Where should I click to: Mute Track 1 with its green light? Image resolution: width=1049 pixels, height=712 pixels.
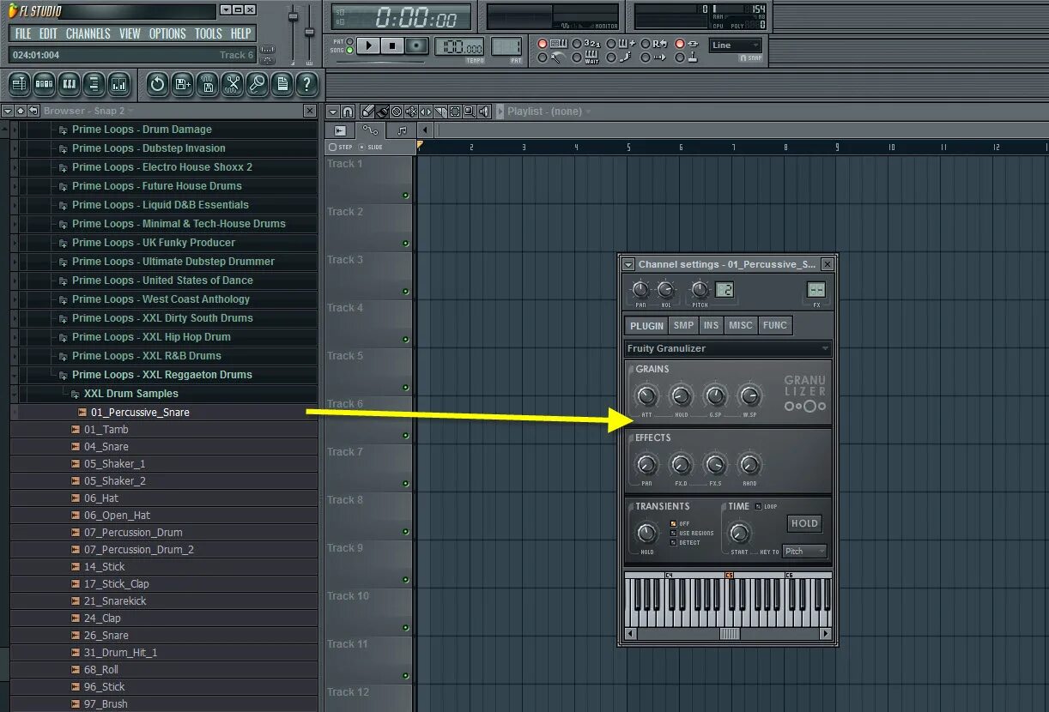[x=406, y=196]
